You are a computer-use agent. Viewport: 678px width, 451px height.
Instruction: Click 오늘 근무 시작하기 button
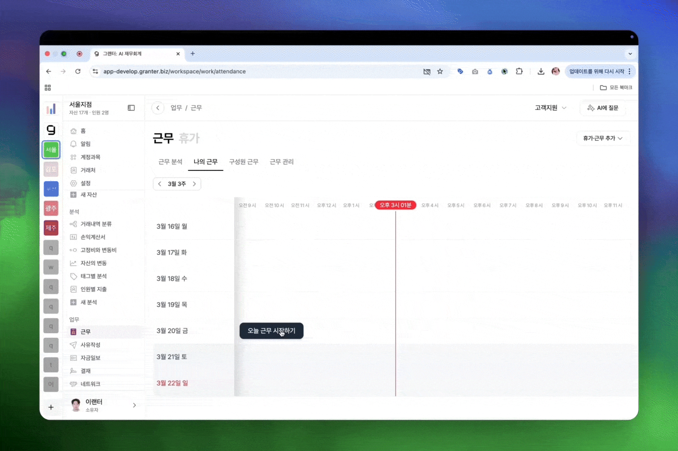[271, 331]
